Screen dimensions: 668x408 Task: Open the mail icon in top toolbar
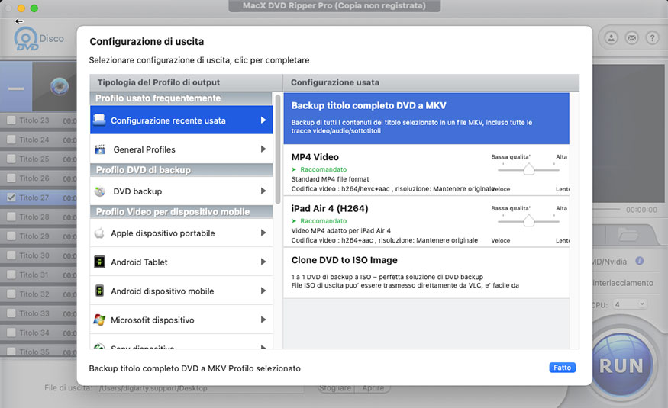click(631, 37)
